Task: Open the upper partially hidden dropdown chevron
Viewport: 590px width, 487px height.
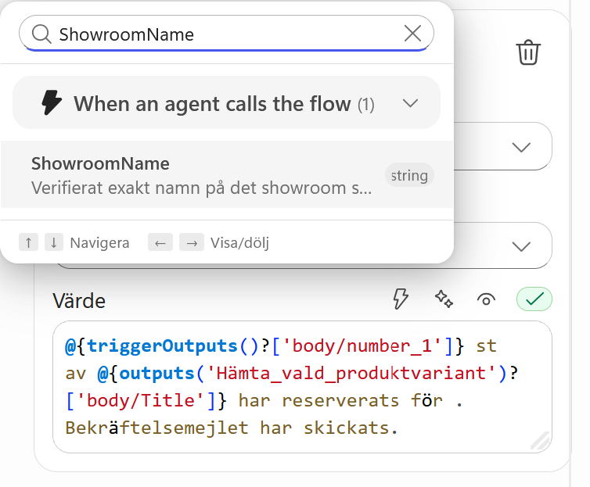Action: [x=521, y=147]
